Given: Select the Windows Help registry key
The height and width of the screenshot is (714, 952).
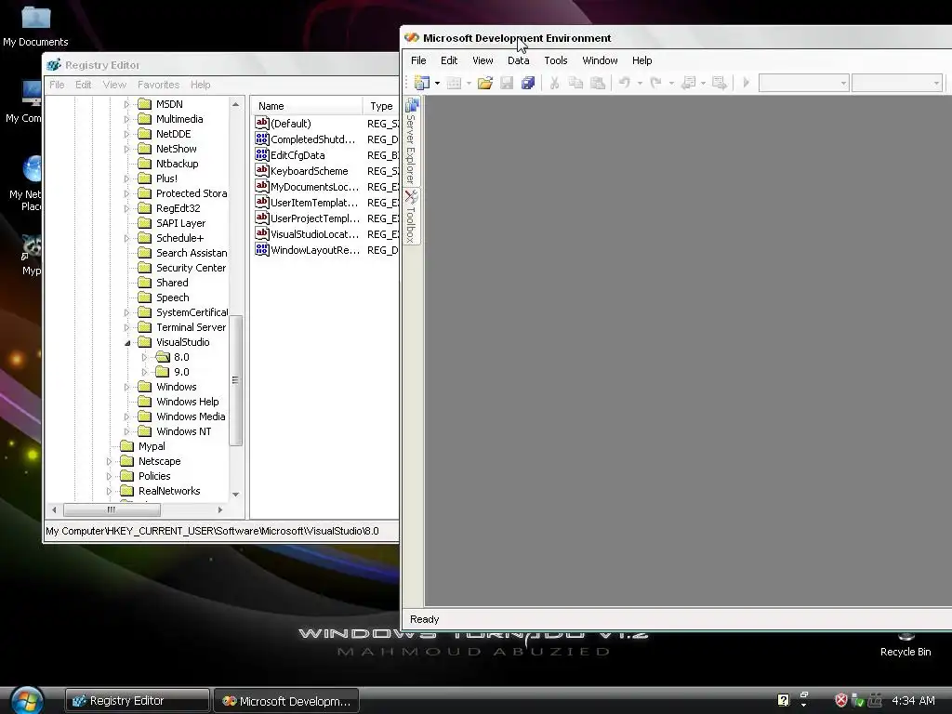Looking at the screenshot, I should click(x=187, y=402).
